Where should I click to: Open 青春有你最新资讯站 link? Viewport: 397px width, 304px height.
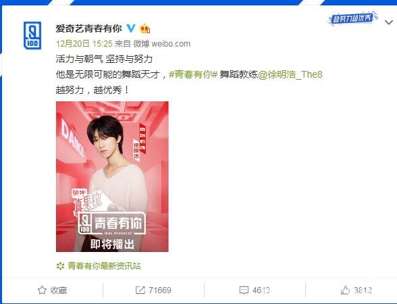pos(104,265)
